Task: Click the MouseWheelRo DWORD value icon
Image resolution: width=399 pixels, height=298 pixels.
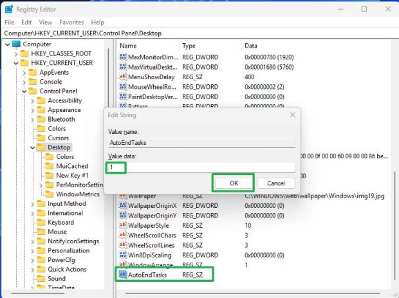Action: [x=123, y=86]
